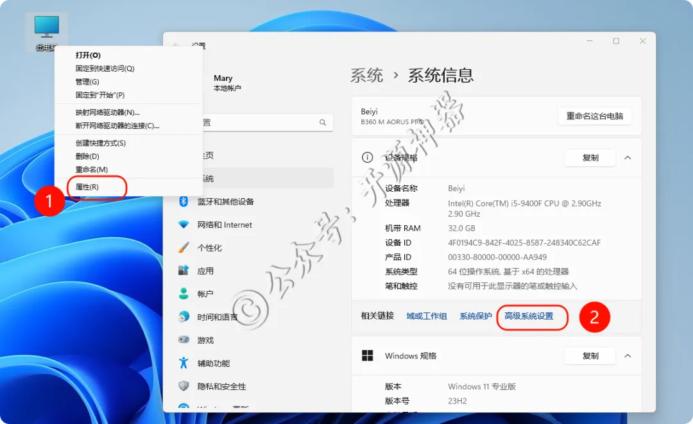Copy Windows specifications with 复制 button

590,356
